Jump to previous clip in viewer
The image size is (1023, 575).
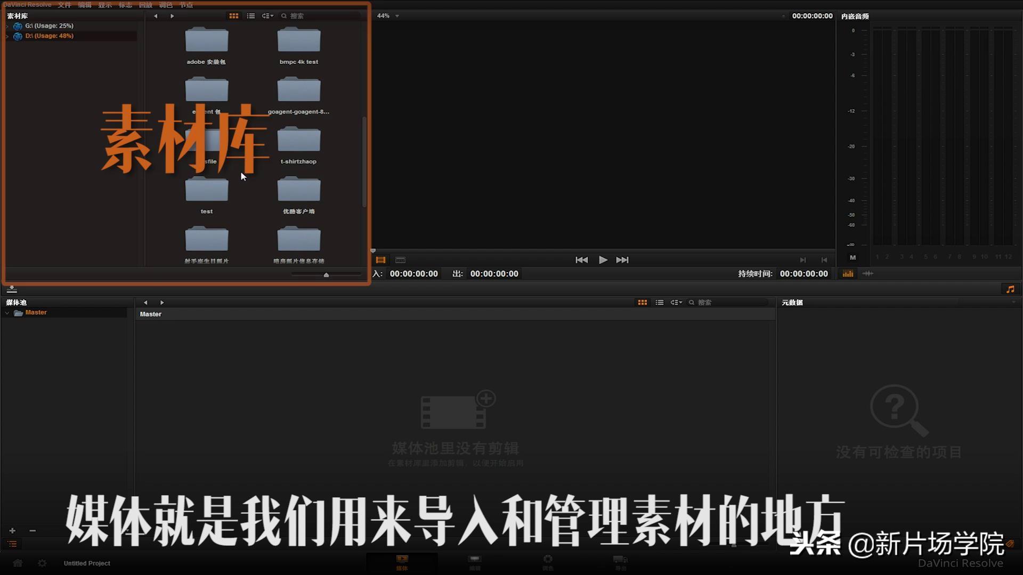coord(581,260)
